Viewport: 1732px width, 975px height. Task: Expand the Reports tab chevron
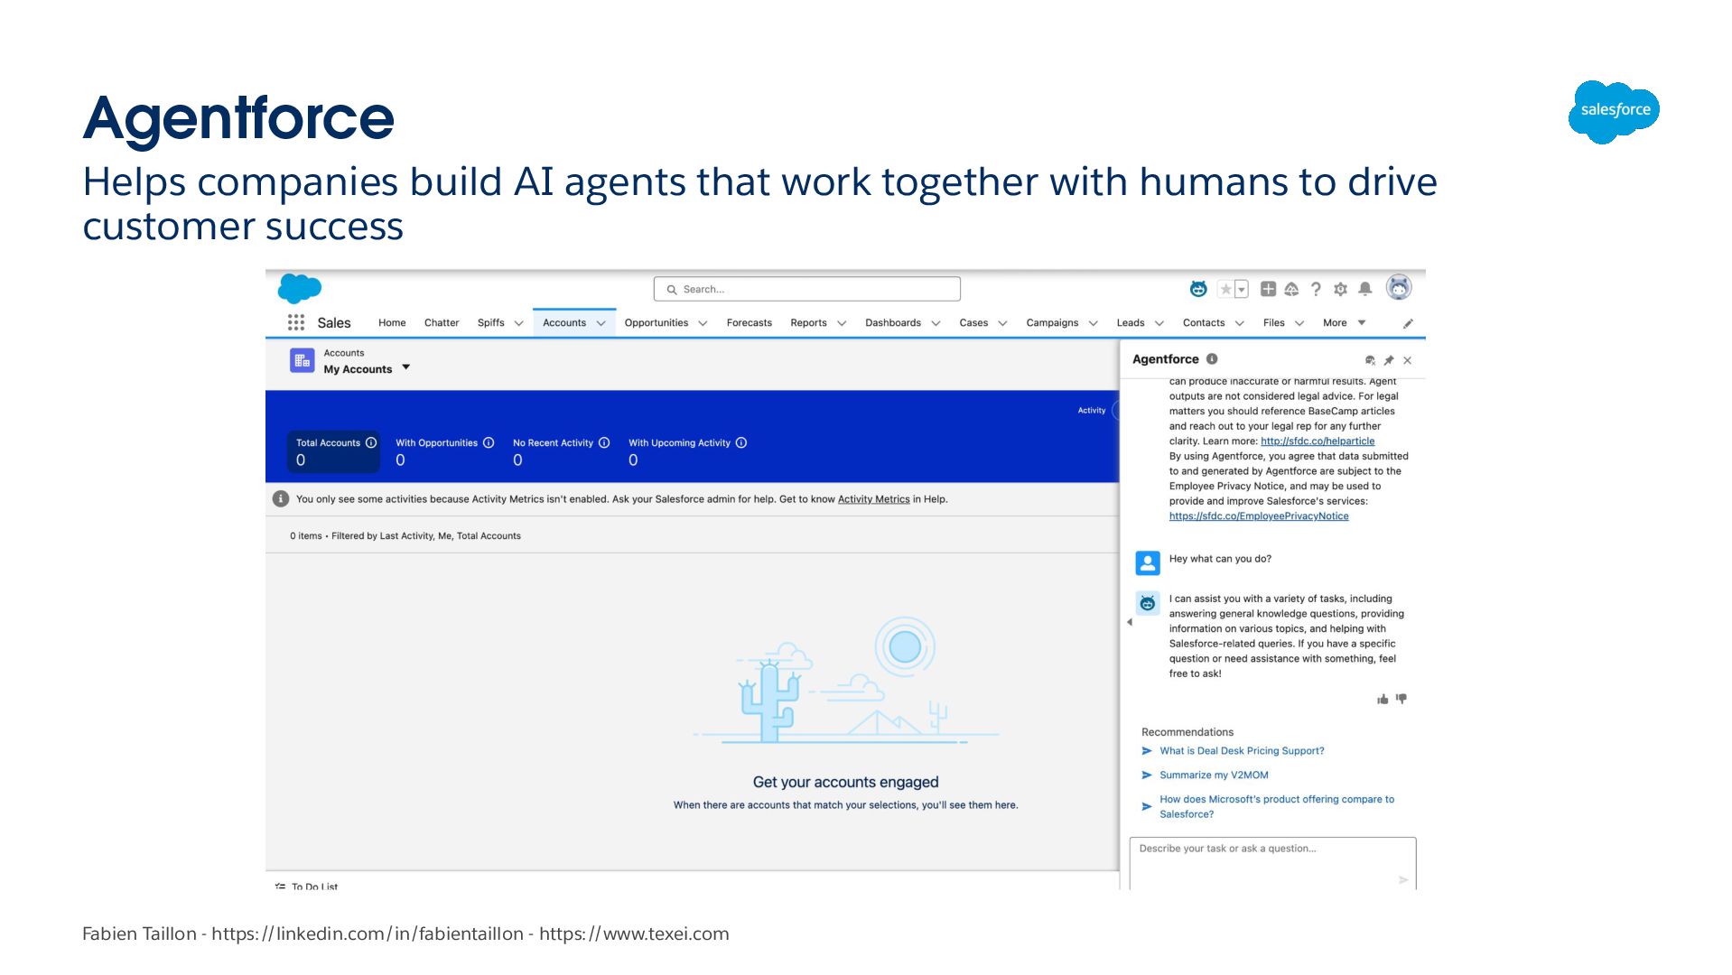[x=842, y=323]
